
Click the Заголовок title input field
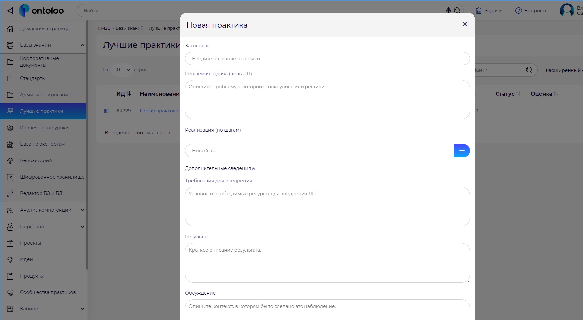click(328, 59)
